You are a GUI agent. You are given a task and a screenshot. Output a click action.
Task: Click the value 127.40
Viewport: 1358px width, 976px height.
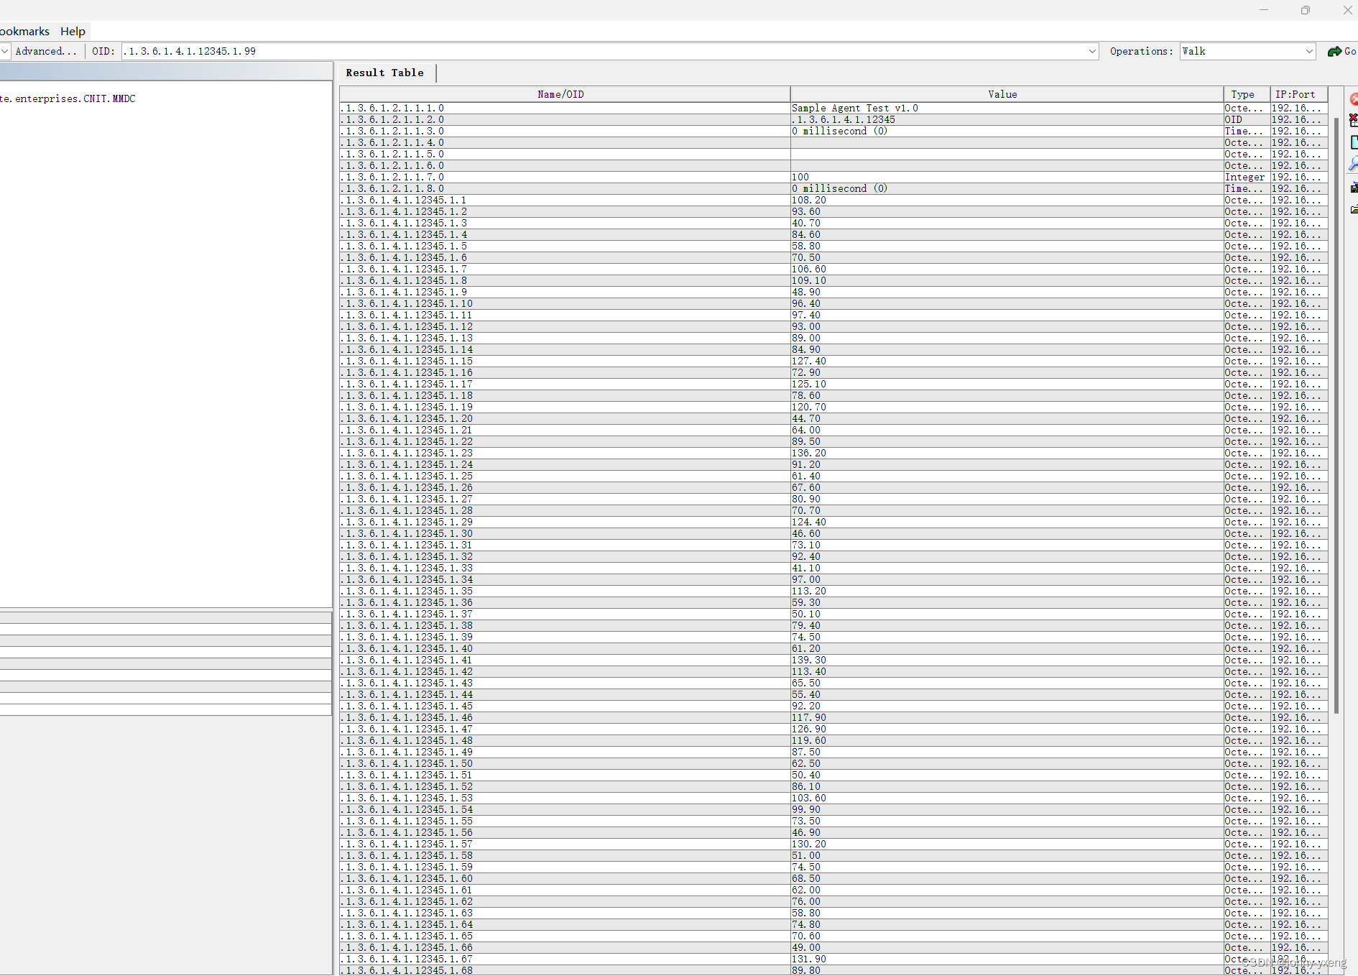pos(809,361)
